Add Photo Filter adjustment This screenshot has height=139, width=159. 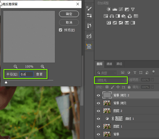click(124, 16)
